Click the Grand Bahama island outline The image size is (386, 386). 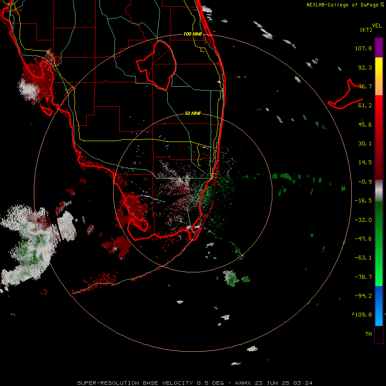pyautogui.click(x=345, y=94)
